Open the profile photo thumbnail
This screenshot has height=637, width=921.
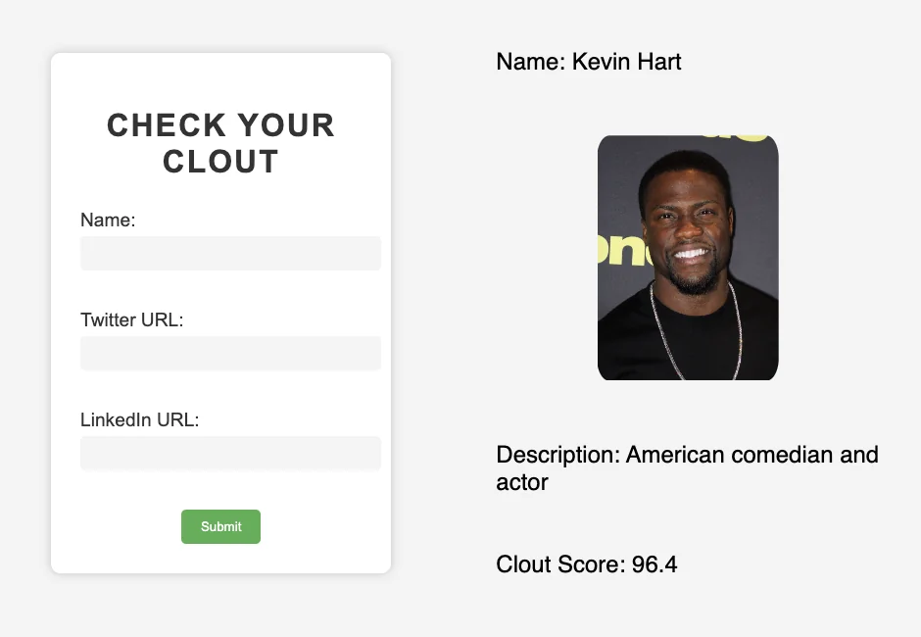pos(688,258)
